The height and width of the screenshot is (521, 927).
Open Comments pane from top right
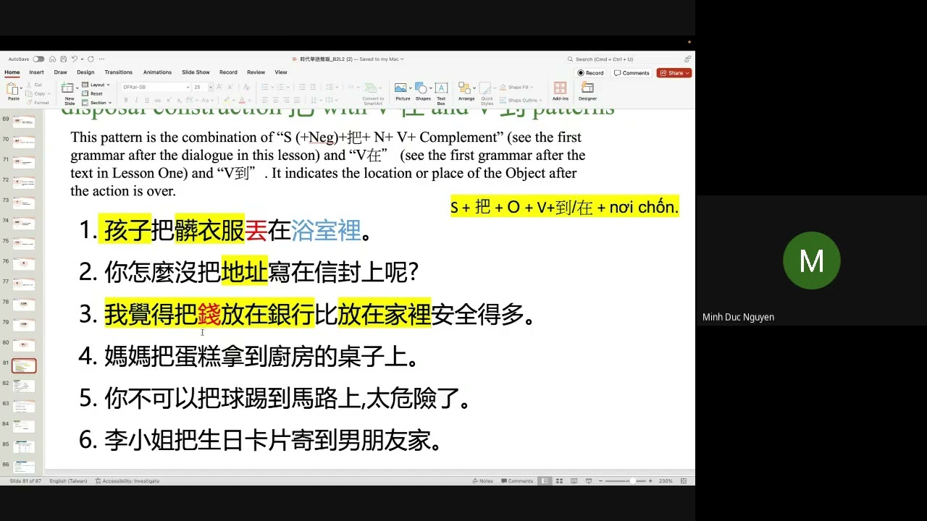[631, 73]
